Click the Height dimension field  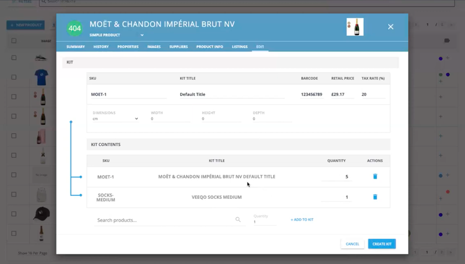(x=221, y=119)
